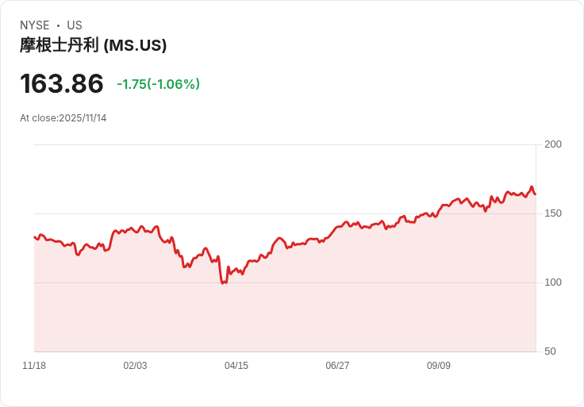Viewport: 584px width, 407px height.
Task: Click the 摩根士丹利 (MS.US) stock title
Action: pyautogui.click(x=93, y=45)
